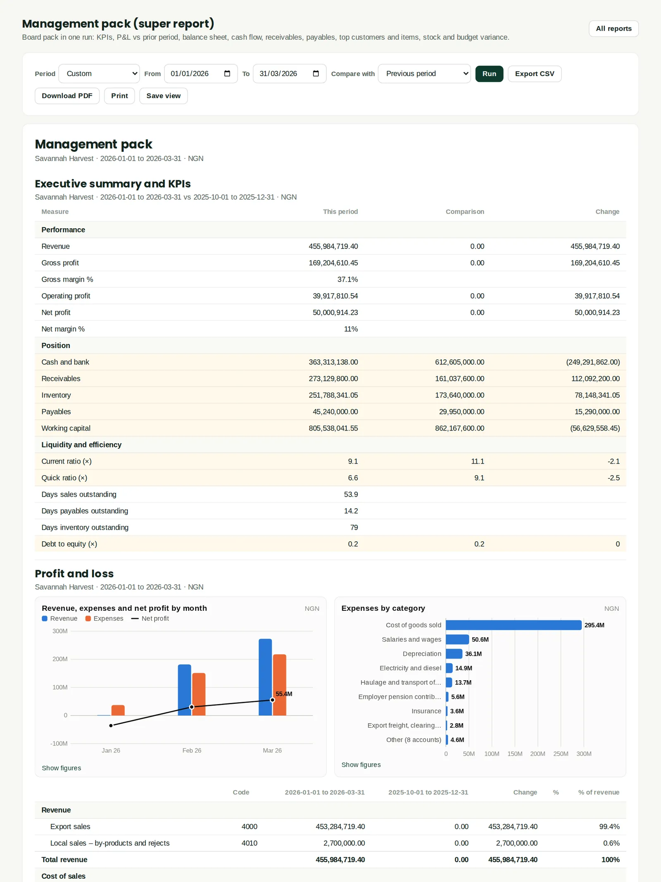Open the To date calendar picker icon
The image size is (661, 882).
tap(316, 74)
